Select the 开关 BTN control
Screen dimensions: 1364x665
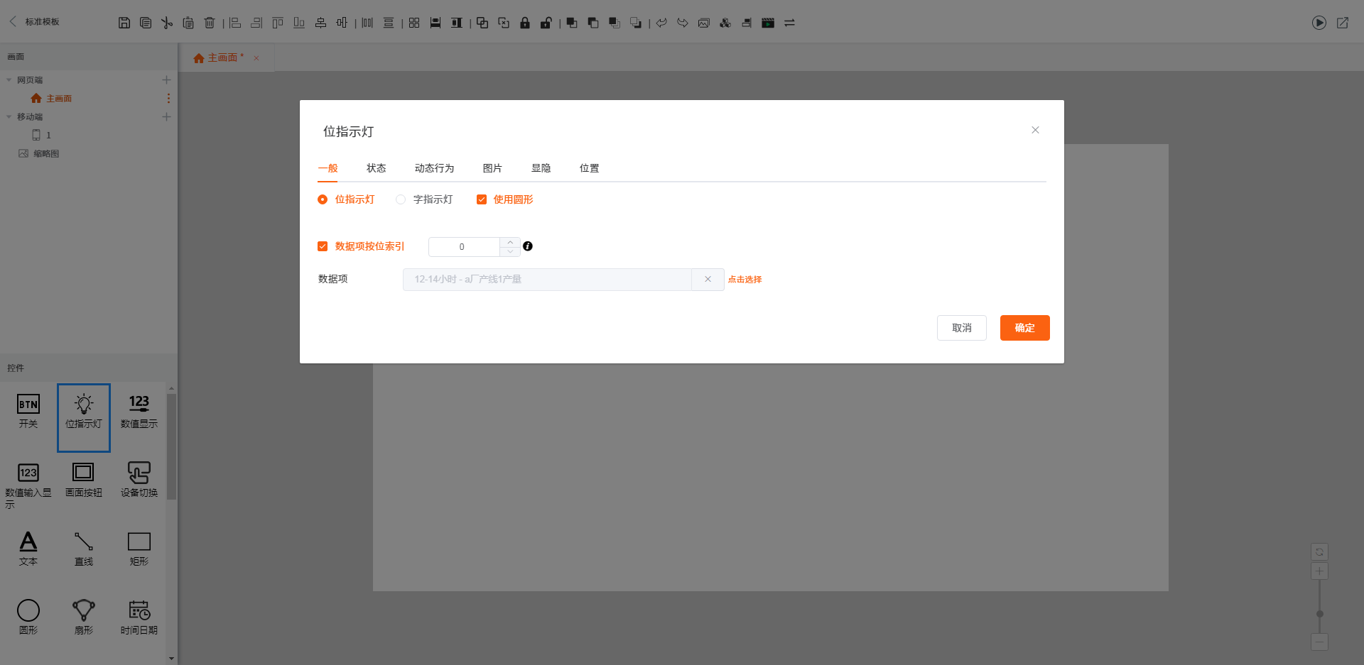28,412
